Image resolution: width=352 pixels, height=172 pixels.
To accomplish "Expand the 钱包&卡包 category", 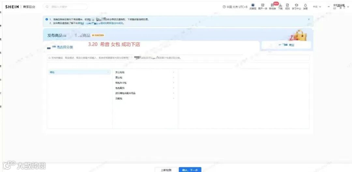I will click(x=145, y=83).
